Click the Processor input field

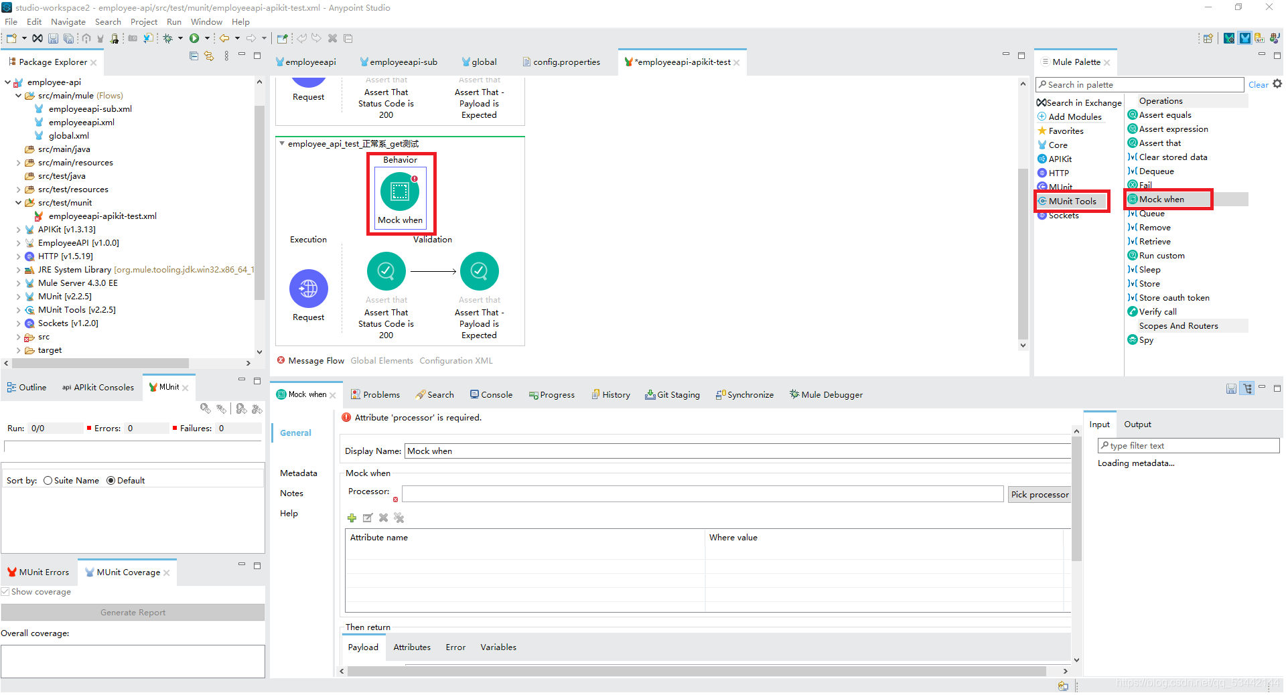(x=702, y=494)
